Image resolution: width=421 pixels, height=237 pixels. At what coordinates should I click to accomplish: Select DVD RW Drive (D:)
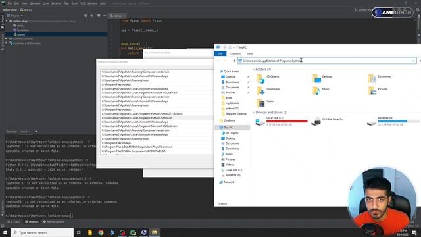[x=328, y=121]
